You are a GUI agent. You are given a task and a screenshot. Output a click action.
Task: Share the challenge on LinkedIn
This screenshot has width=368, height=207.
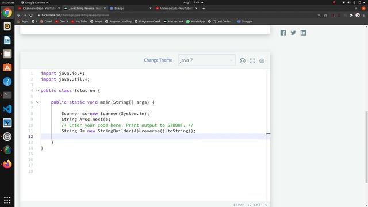303,33
